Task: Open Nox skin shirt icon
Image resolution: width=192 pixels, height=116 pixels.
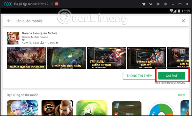Action: tap(144, 4)
